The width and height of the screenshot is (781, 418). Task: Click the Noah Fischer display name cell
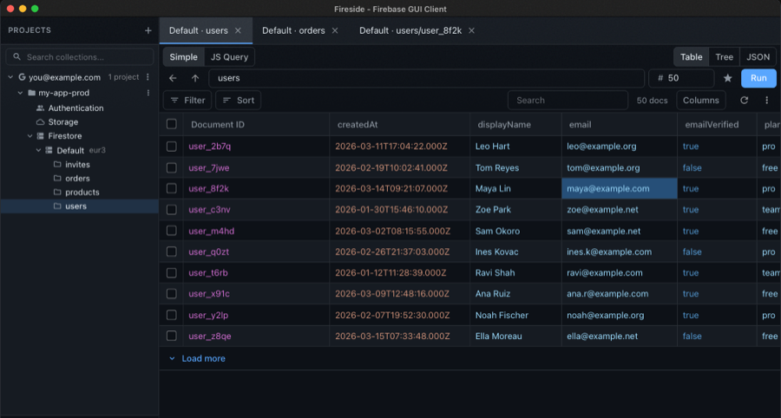point(502,315)
